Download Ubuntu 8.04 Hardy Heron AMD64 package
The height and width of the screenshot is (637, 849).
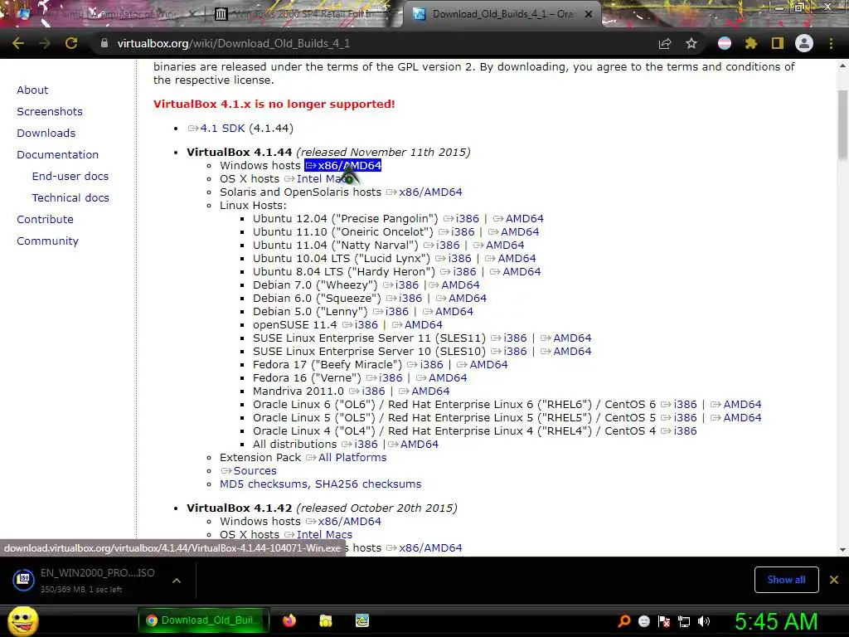(516, 272)
